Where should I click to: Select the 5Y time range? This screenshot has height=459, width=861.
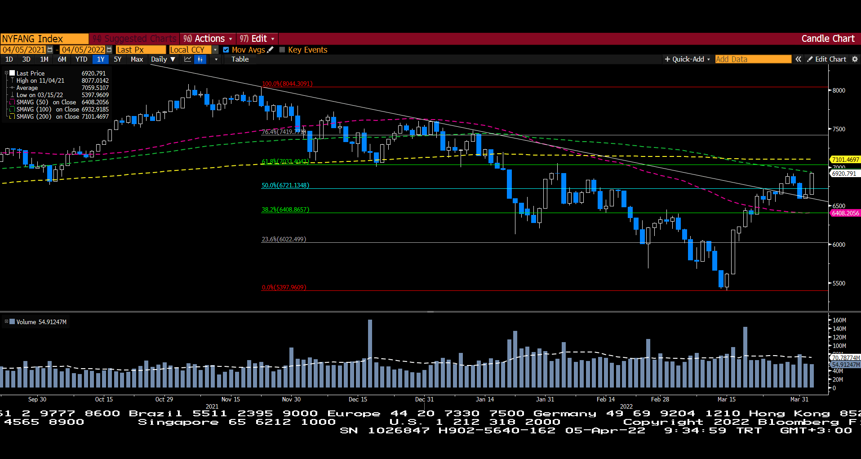[118, 59]
